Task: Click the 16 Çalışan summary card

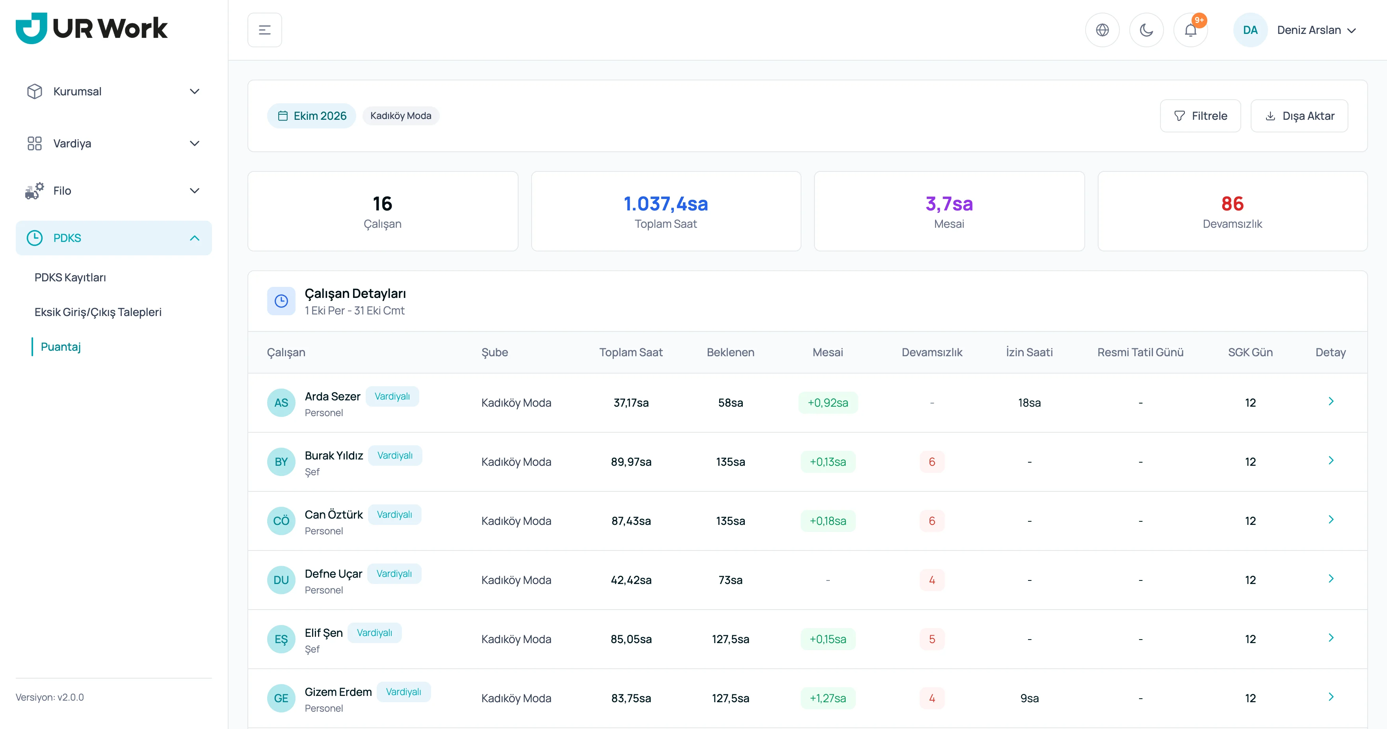Action: point(382,211)
